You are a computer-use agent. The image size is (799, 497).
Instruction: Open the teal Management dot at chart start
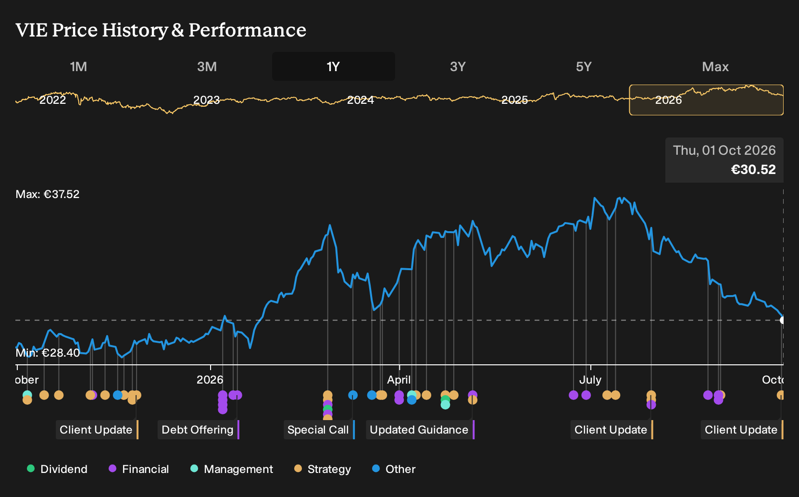point(27,395)
